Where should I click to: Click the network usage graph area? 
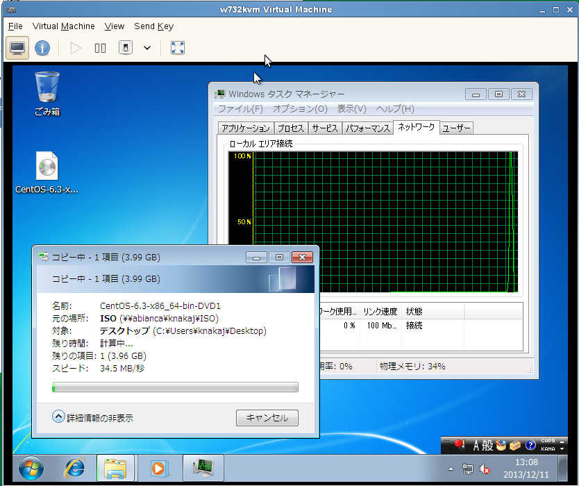373,221
